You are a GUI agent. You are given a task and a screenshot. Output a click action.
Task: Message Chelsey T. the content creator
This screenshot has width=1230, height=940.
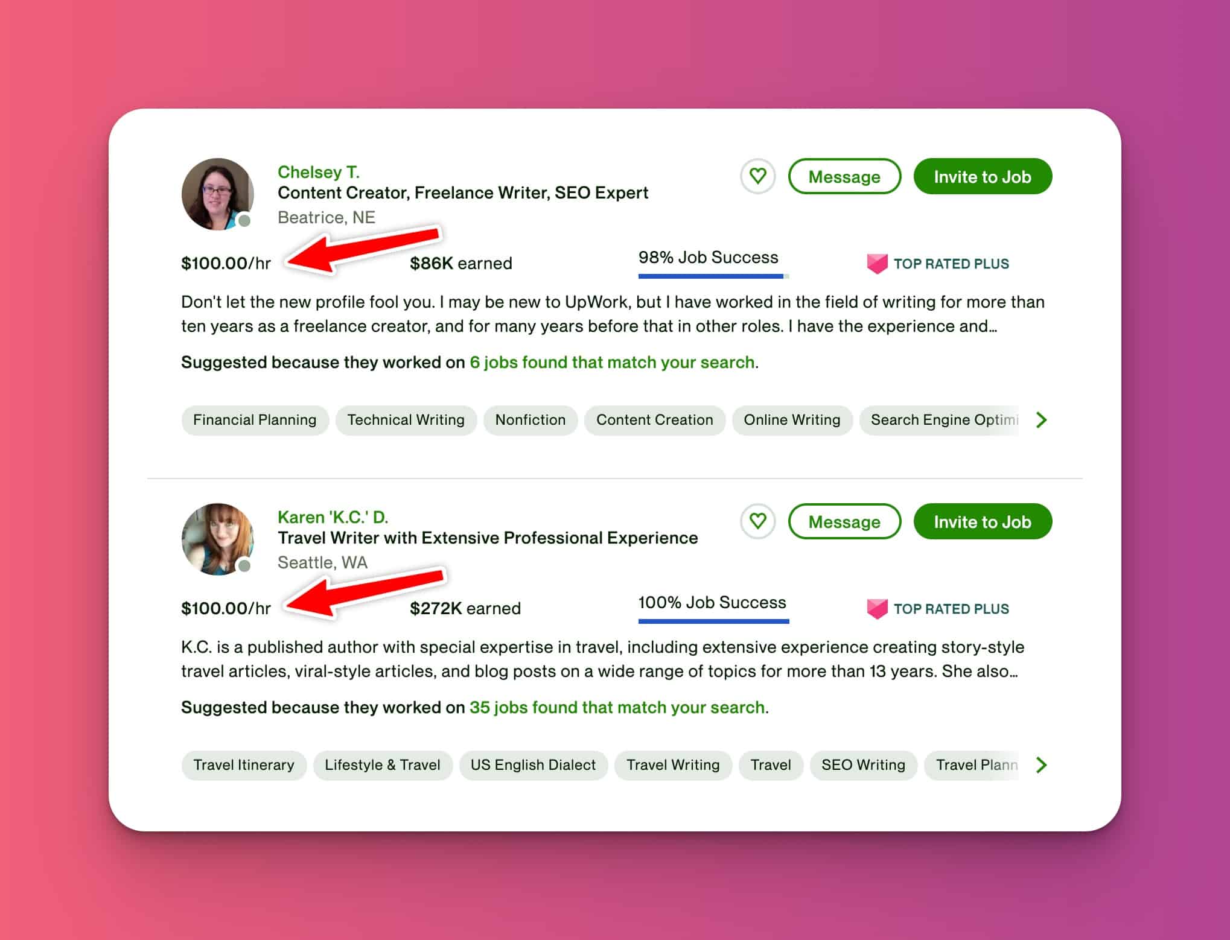[x=844, y=177]
